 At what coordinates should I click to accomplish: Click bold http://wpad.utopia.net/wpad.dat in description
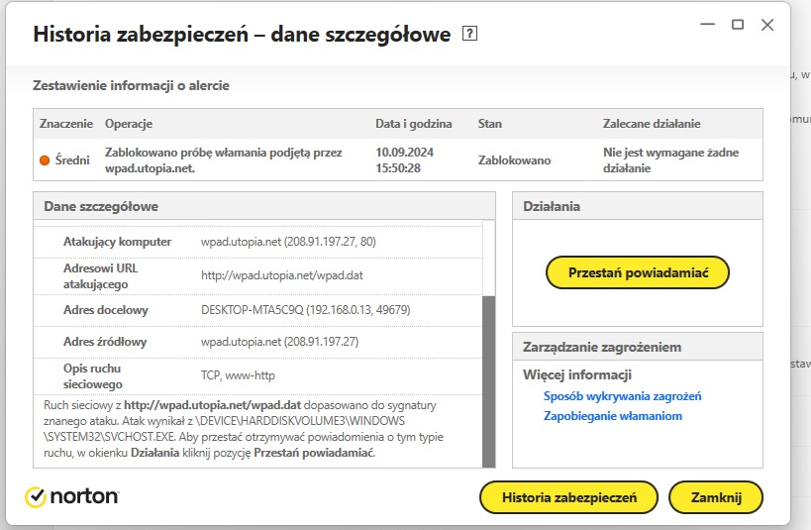212,405
